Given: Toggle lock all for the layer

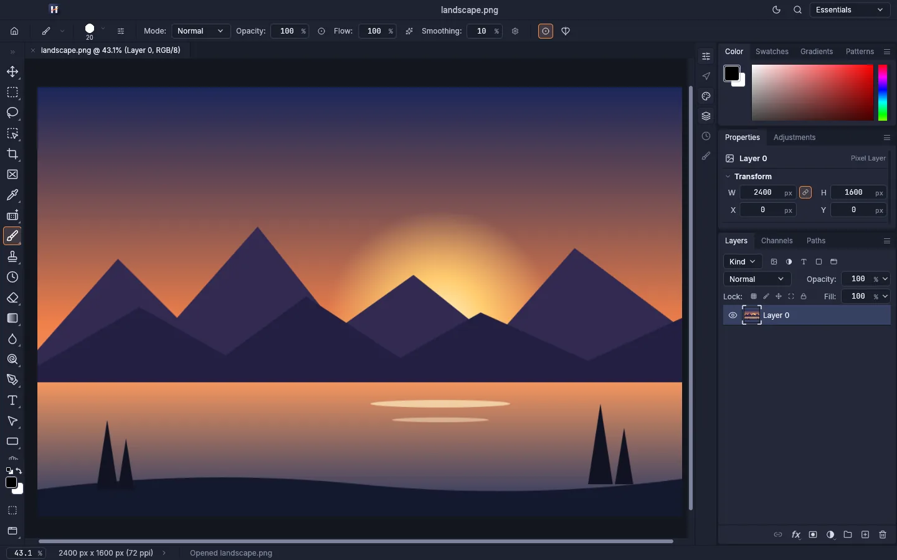Looking at the screenshot, I should click(804, 297).
